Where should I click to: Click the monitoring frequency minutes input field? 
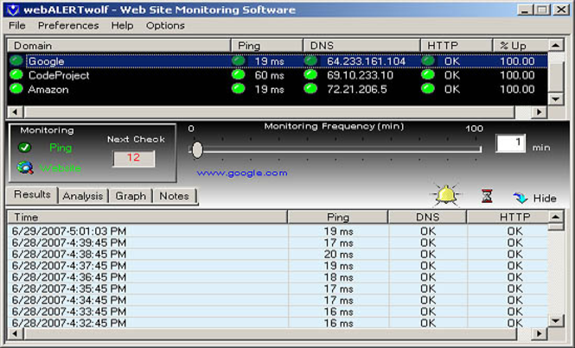tap(510, 142)
